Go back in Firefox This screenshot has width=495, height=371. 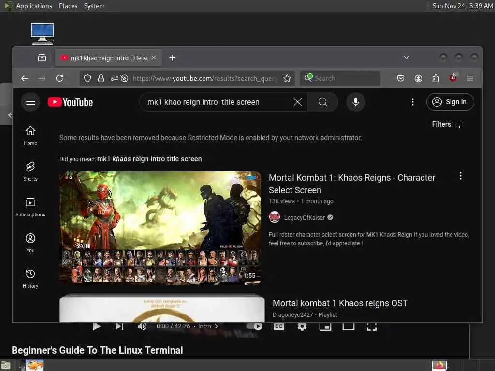[x=25, y=78]
